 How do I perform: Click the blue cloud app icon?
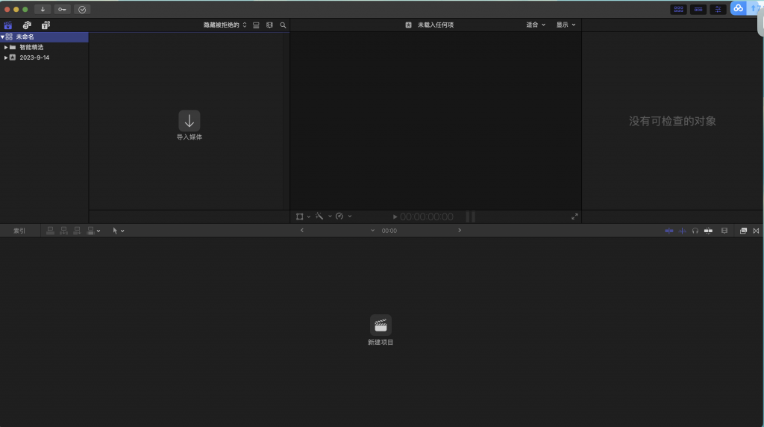point(738,8)
